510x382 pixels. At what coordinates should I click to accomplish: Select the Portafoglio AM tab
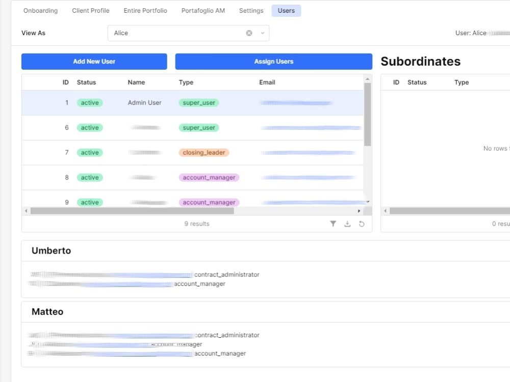tap(203, 10)
